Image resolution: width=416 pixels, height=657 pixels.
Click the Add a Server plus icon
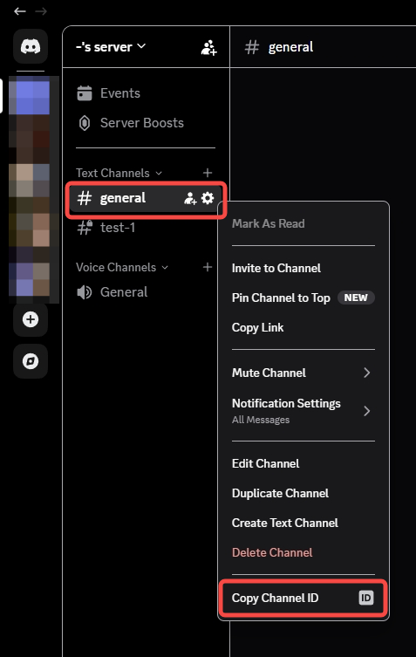tap(31, 319)
